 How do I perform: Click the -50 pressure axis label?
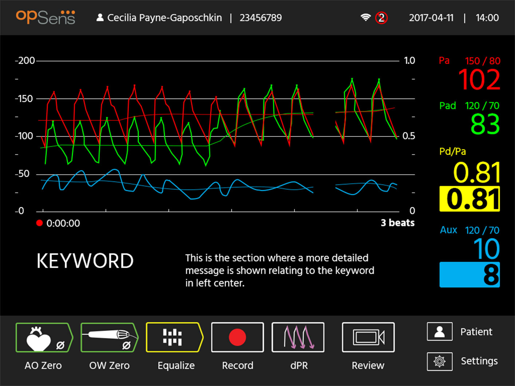point(22,174)
